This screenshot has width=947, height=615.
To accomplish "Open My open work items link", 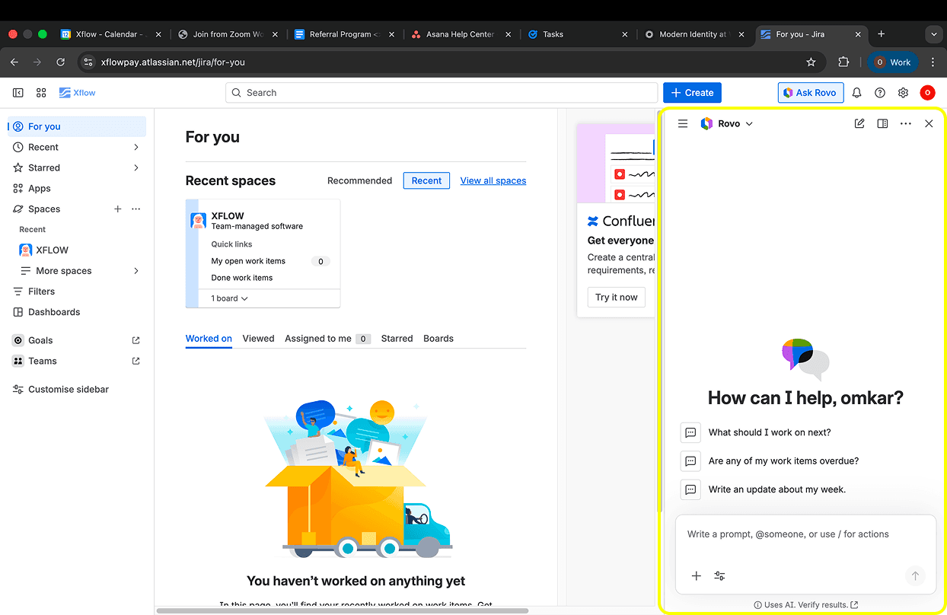I will [248, 261].
